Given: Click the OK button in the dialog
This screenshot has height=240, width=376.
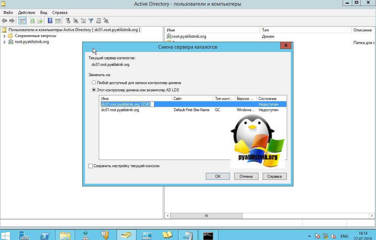Looking at the screenshot, I should click(218, 176).
